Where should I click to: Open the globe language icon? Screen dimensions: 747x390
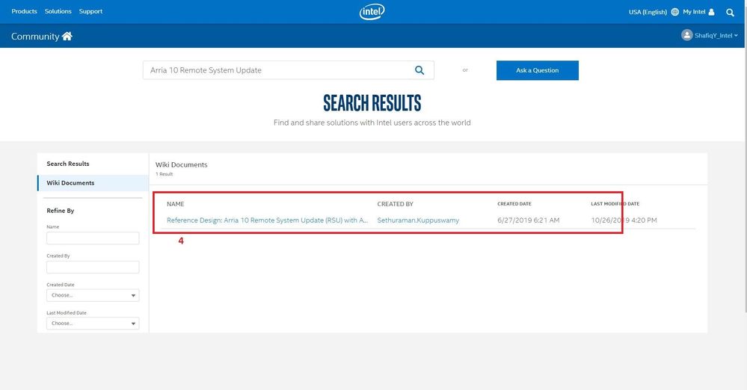pos(674,12)
